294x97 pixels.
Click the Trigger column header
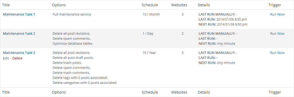(275, 5)
